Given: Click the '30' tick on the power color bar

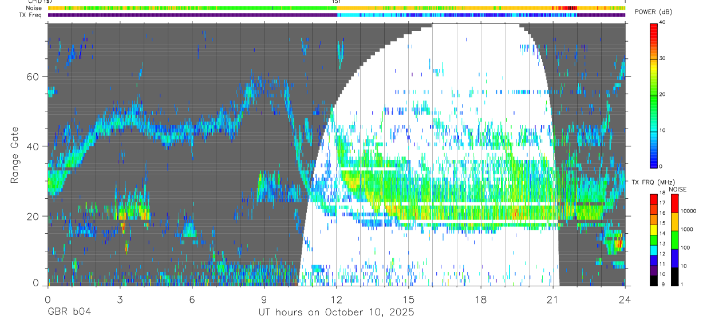Looking at the screenshot, I should (663, 58).
